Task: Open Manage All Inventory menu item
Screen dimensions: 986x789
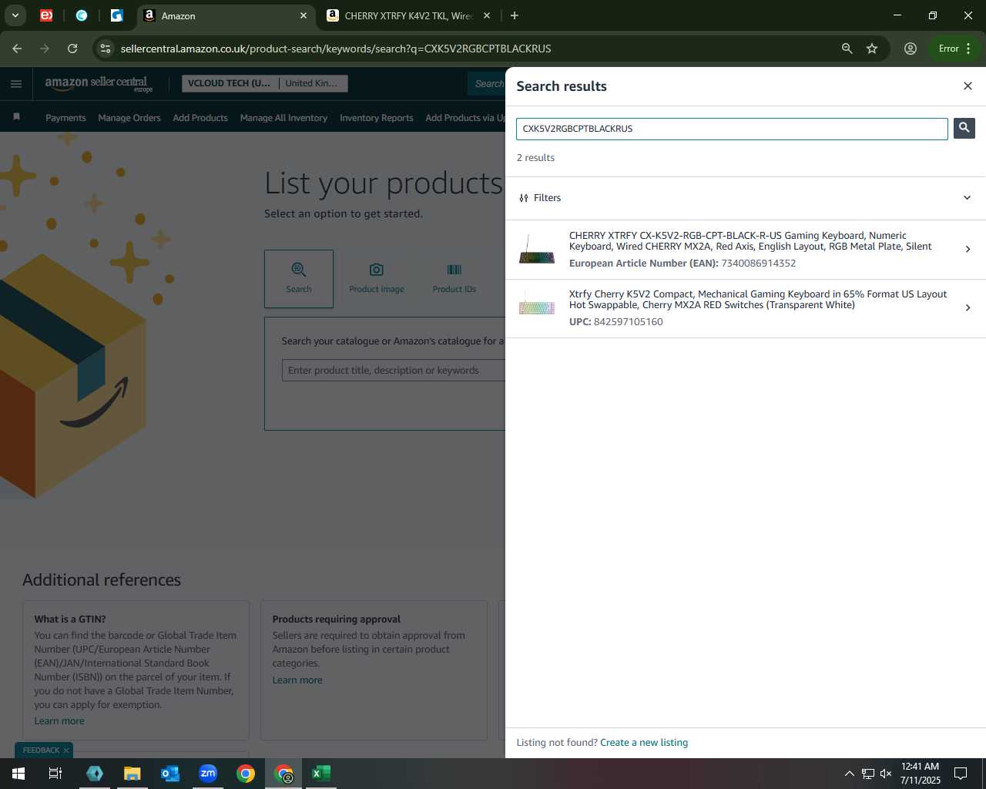Action: click(283, 118)
